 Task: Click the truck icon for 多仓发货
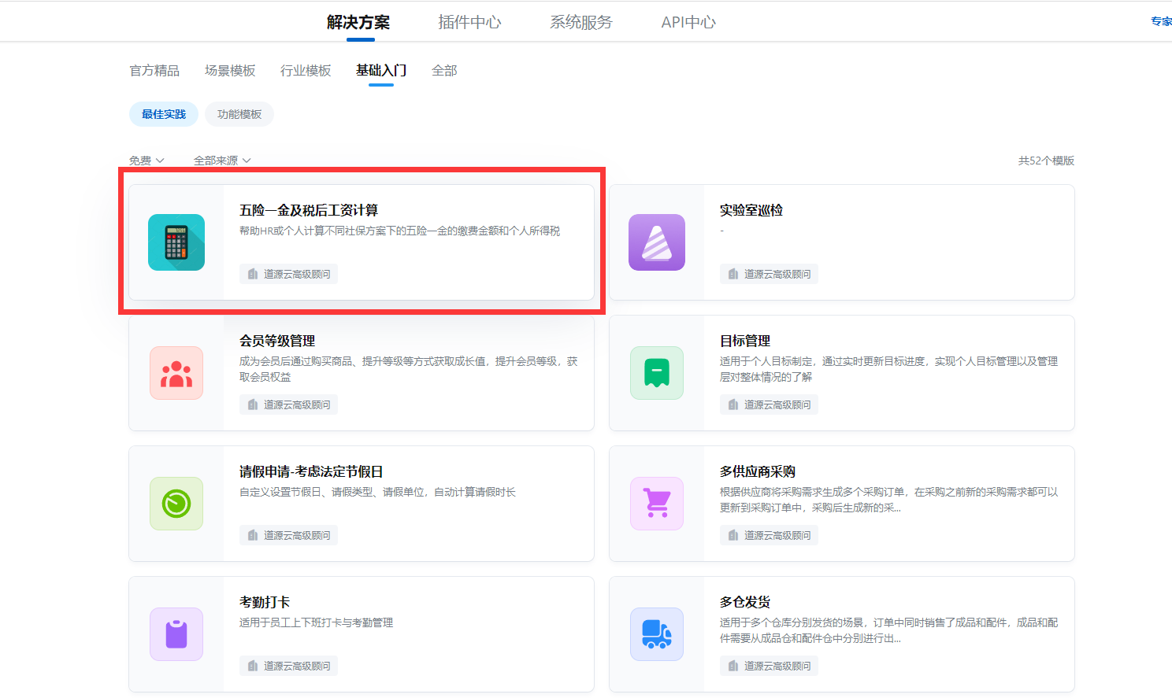(x=656, y=634)
